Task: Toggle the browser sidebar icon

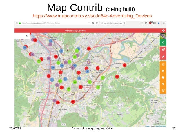Action: coord(155,23)
